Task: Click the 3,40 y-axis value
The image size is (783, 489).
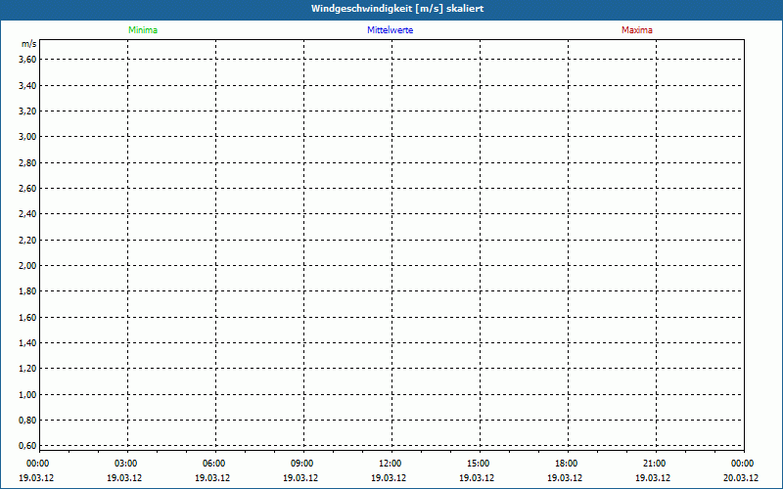Action: click(x=27, y=85)
